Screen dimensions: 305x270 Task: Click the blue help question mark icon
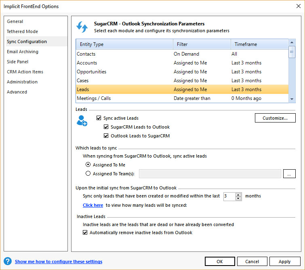[8, 262]
